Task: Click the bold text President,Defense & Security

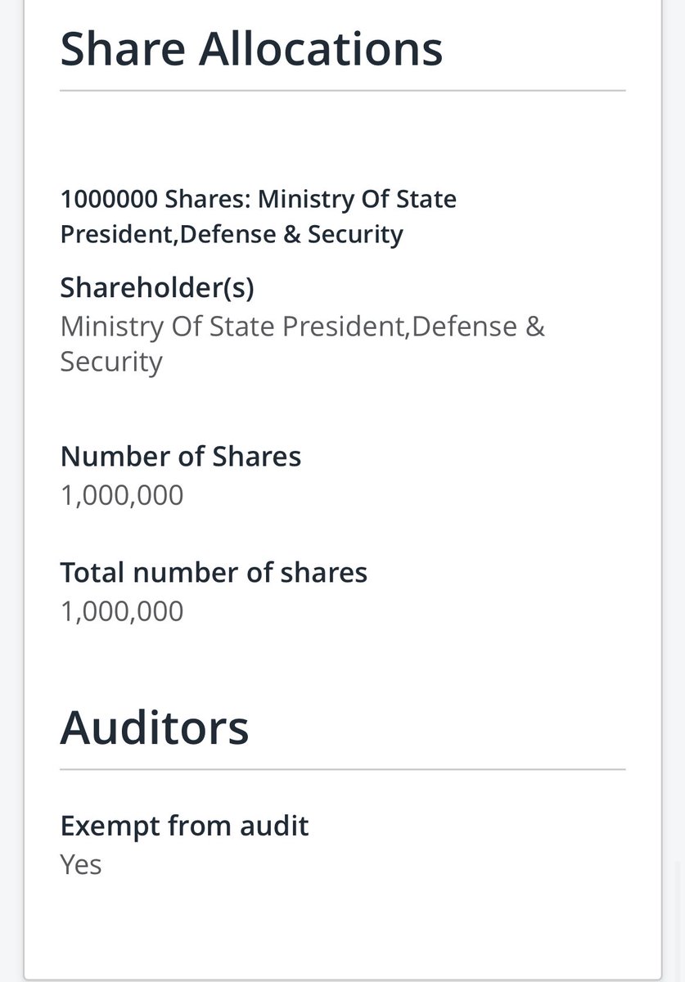Action: [232, 234]
